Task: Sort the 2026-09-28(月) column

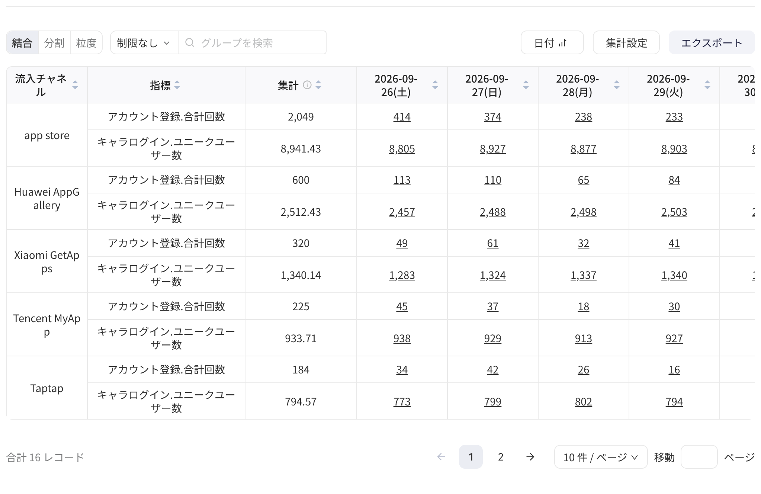Action: click(617, 85)
